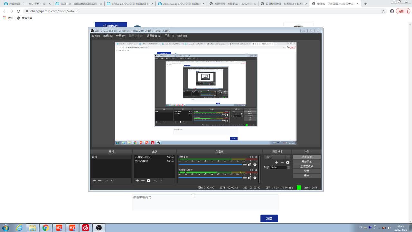Add a new scene with the plus icon
Viewport: 412px width, 232px height.
point(94,181)
